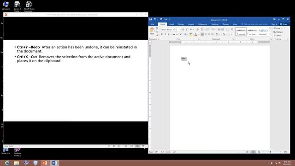This screenshot has width=295, height=166.
Task: Switch to Design tab
Action: pyautogui.click(x=181, y=24)
